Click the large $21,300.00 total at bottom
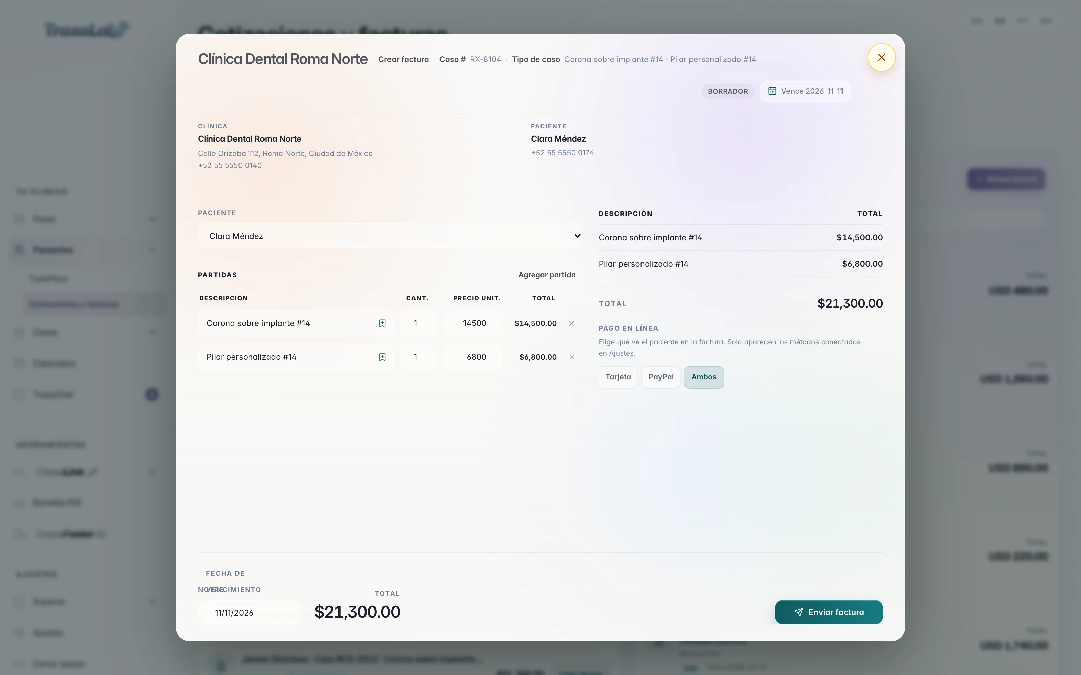 pyautogui.click(x=357, y=612)
